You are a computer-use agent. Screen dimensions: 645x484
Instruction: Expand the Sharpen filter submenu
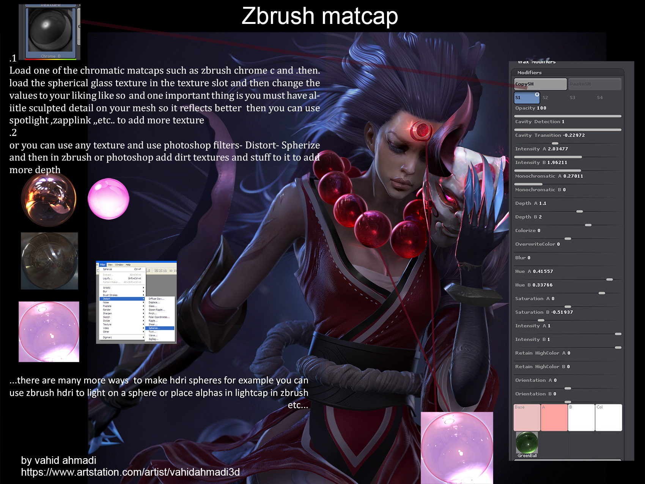pos(122,314)
